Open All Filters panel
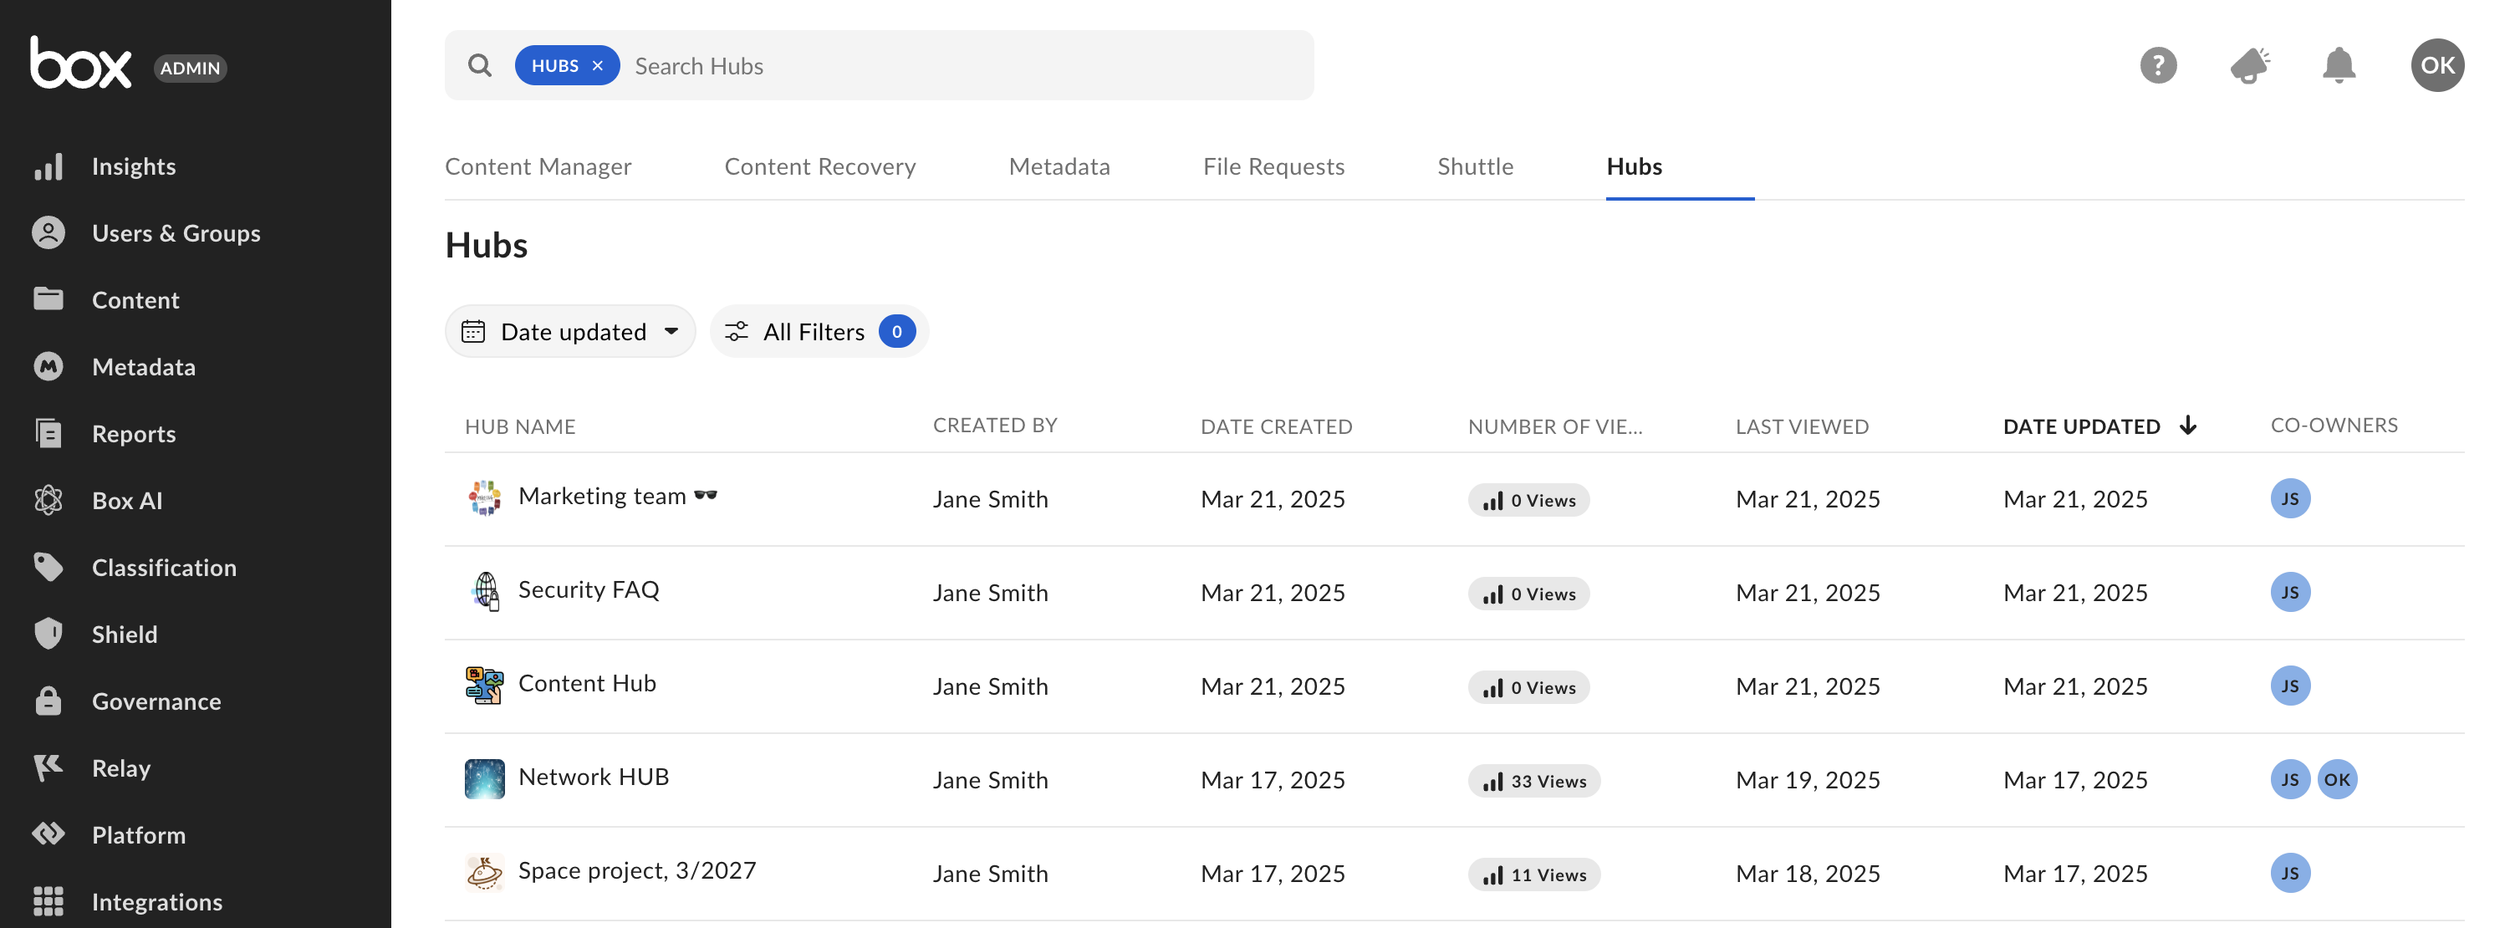2510x928 pixels. pos(818,331)
